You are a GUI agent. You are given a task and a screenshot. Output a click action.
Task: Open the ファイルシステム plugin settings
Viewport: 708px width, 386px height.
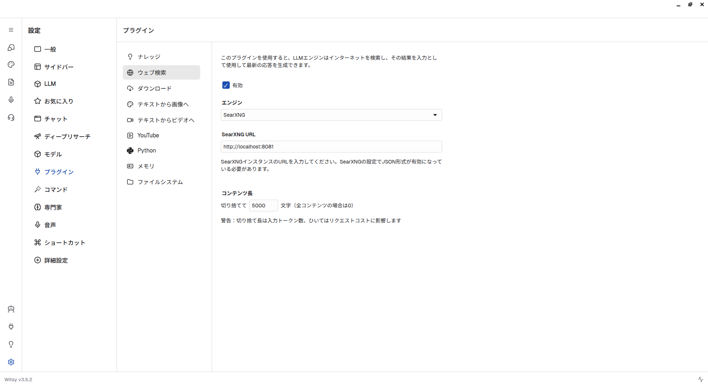[160, 182]
